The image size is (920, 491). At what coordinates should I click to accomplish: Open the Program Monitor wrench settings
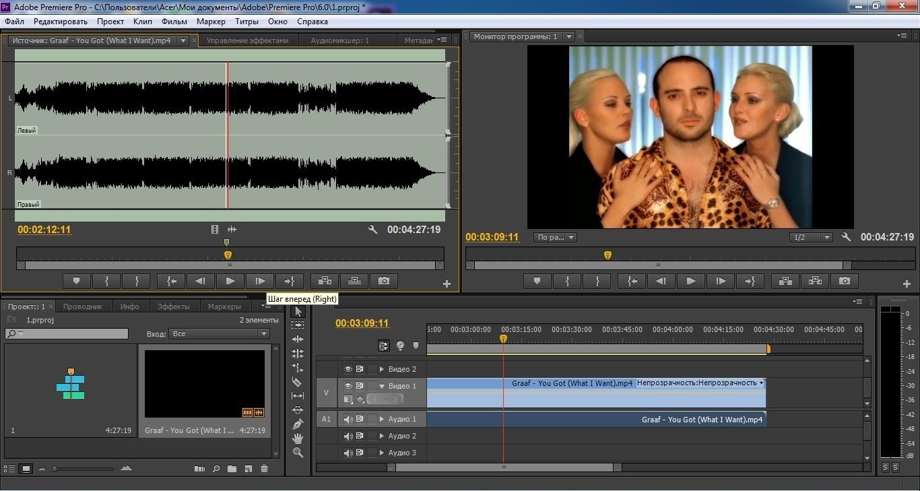coord(847,237)
